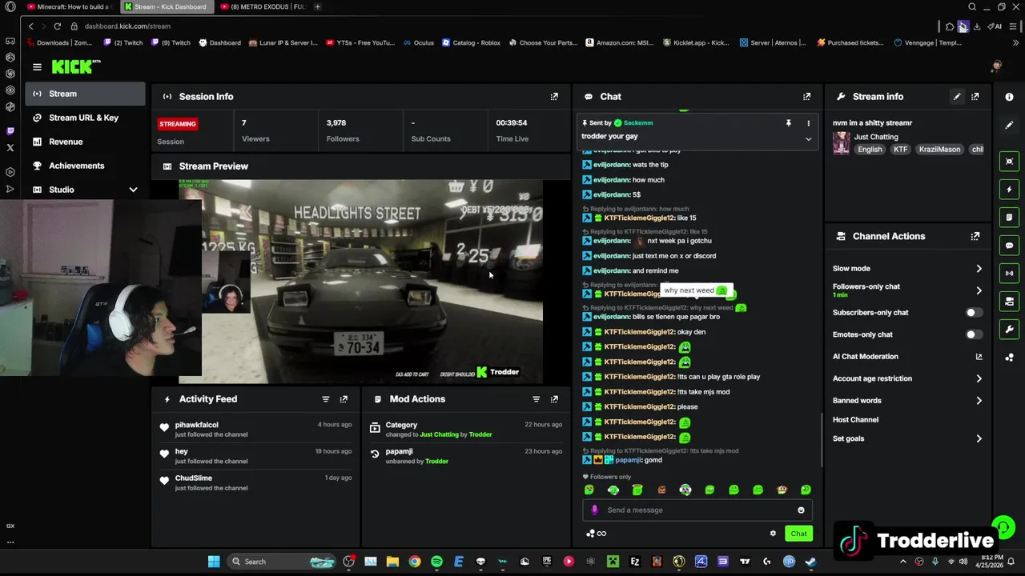Click the pencil icon in right sidebar
Screen dimensions: 1025x576
tap(1009, 126)
